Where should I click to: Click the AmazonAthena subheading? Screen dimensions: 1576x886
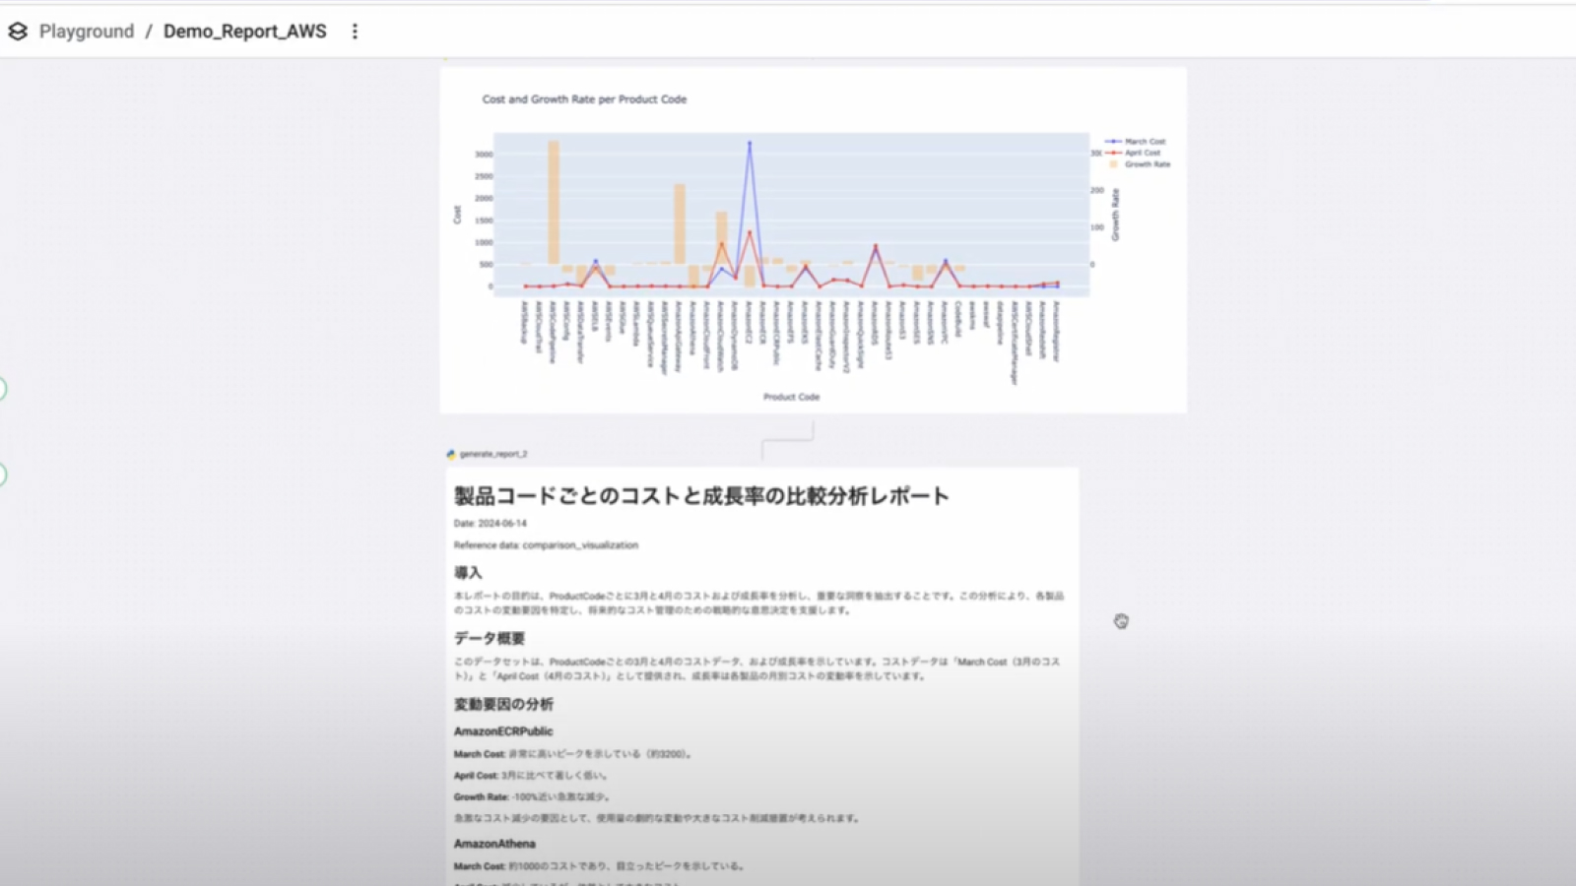[x=494, y=844]
